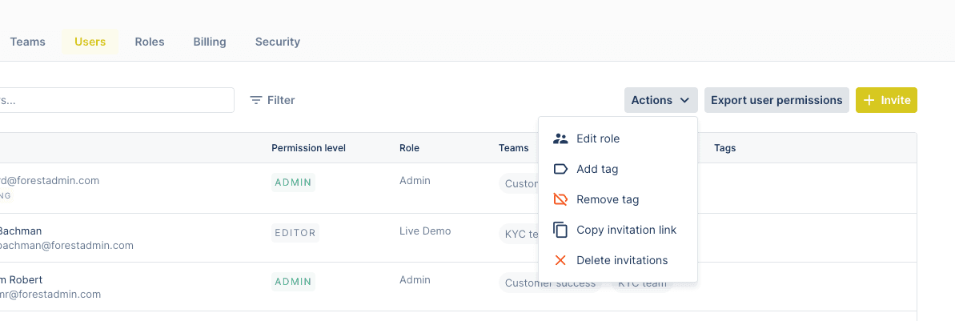Choose Delete invitations menu entry
955x321 pixels.
pyautogui.click(x=618, y=260)
